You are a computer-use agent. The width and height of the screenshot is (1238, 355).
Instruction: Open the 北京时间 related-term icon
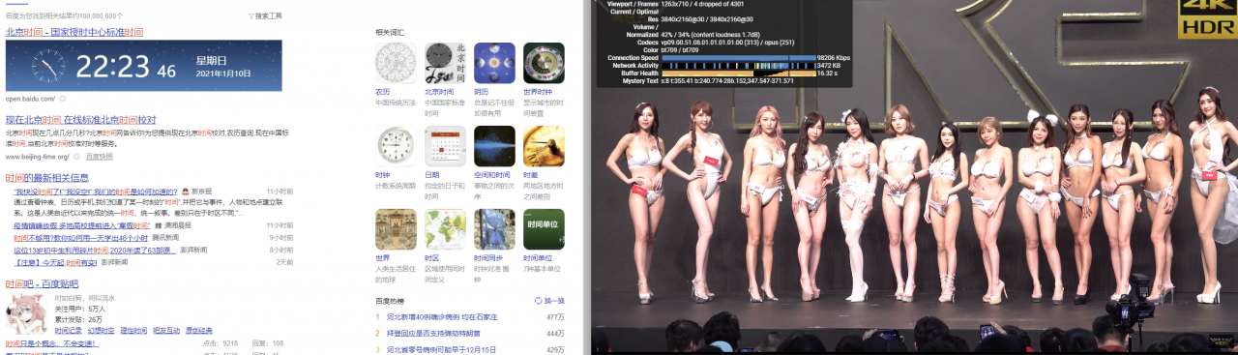pos(446,63)
